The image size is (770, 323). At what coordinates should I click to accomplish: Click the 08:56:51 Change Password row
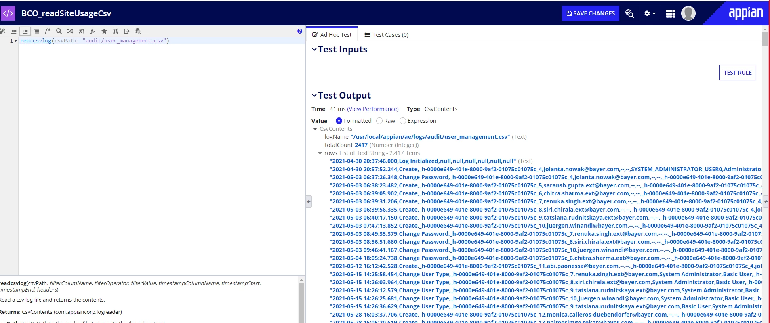[x=545, y=242]
